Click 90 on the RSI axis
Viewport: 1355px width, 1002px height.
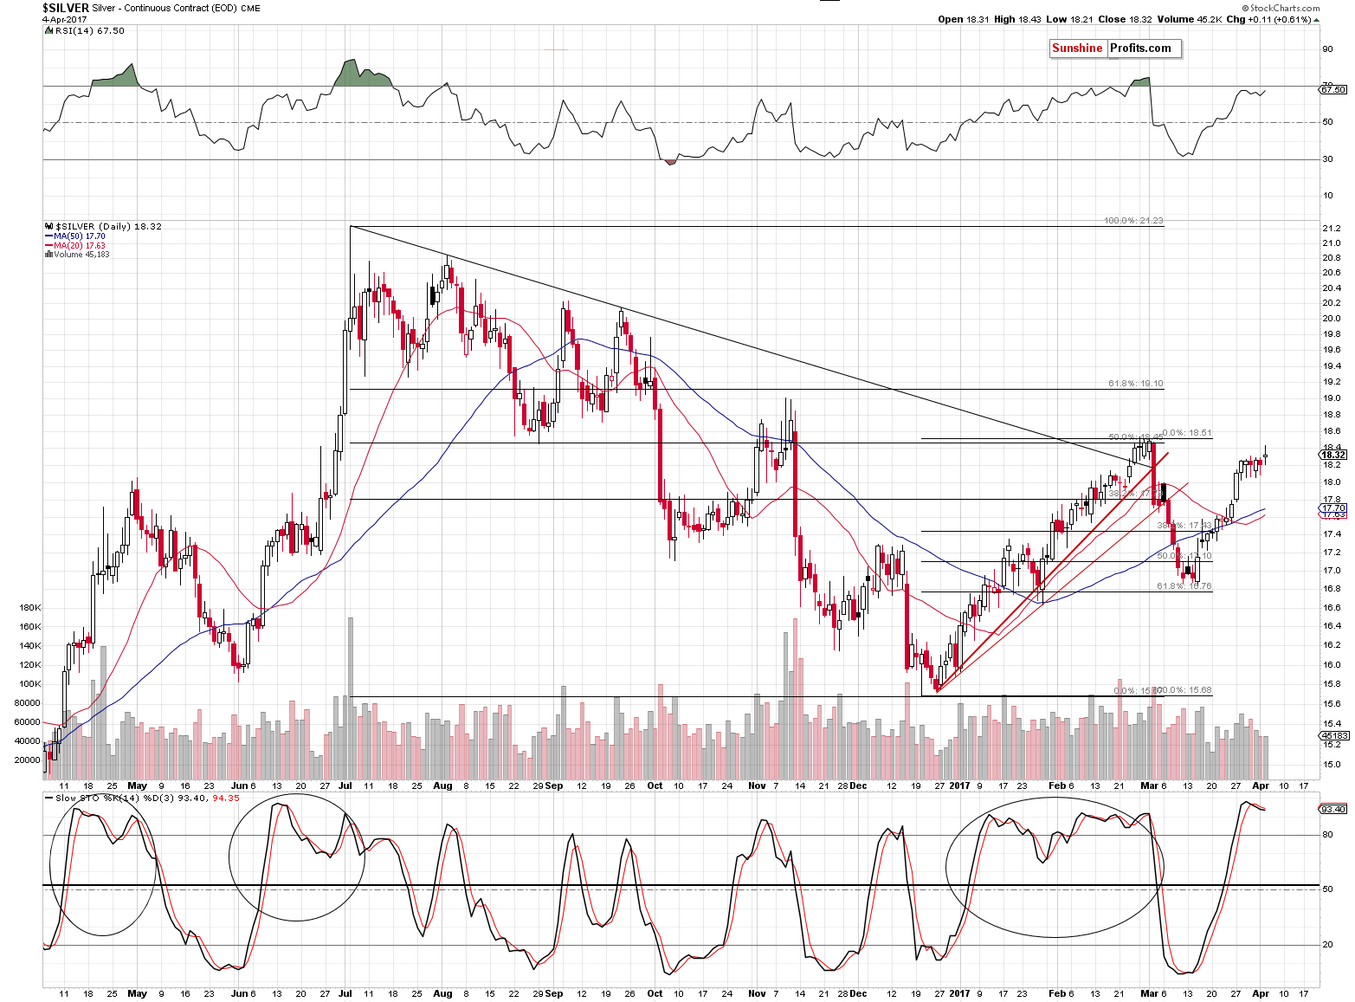[x=1327, y=49]
